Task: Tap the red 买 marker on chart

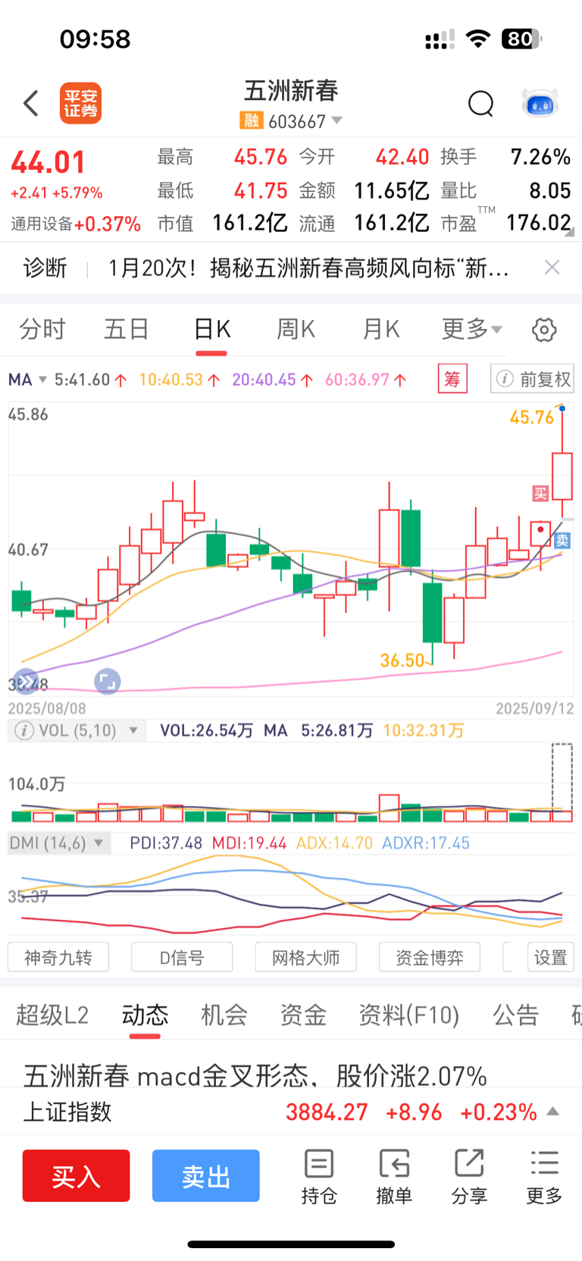Action: pos(540,494)
